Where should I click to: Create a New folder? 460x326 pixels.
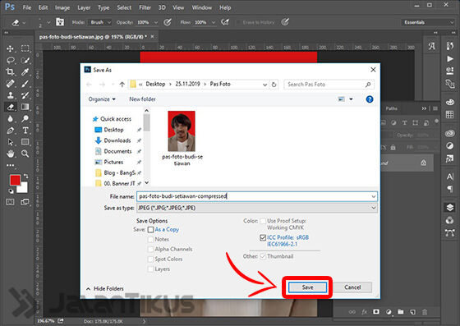[142, 99]
